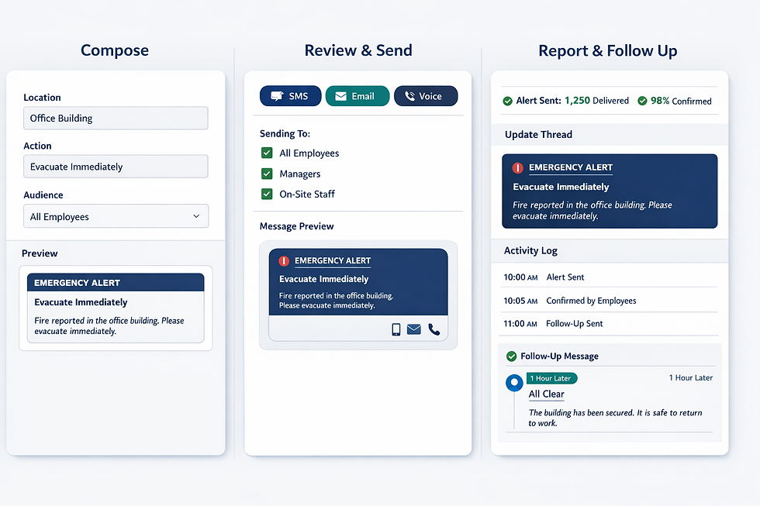760x506 pixels.
Task: Click the Location field with Office Building
Action: tap(116, 118)
